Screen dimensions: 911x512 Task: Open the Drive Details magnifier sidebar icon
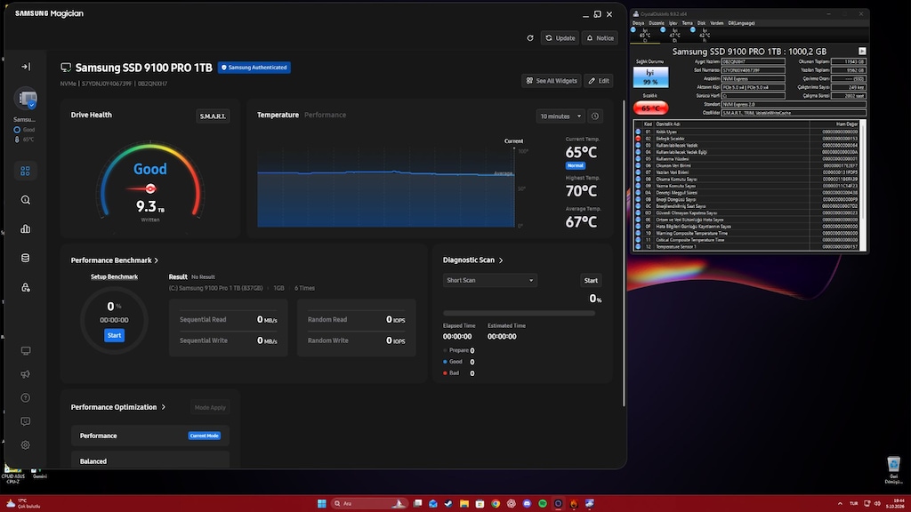pyautogui.click(x=26, y=200)
